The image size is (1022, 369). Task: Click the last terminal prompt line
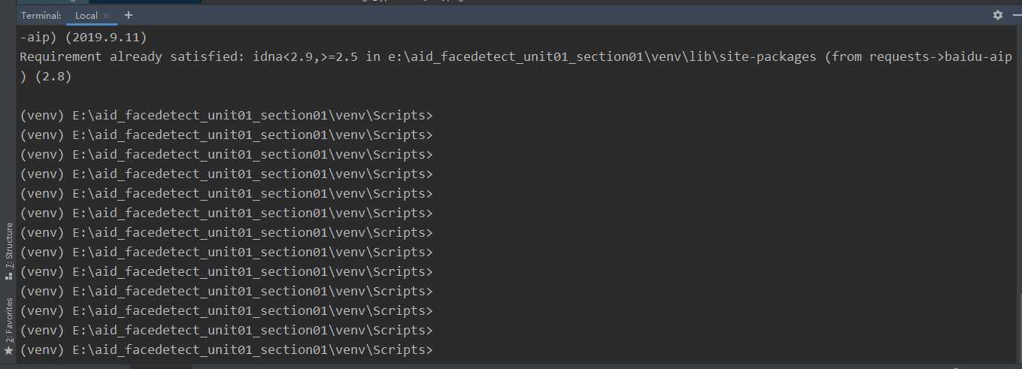point(226,350)
